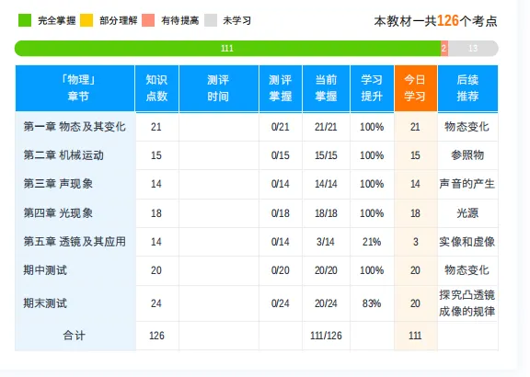Click the 21% learning improvement cell
Image resolution: width=530 pixels, height=377 pixels.
372,242
